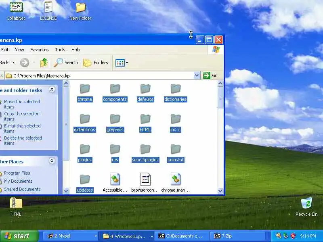The height and width of the screenshot is (242, 323).
Task: Open the Search toolbar button
Action: click(66, 63)
